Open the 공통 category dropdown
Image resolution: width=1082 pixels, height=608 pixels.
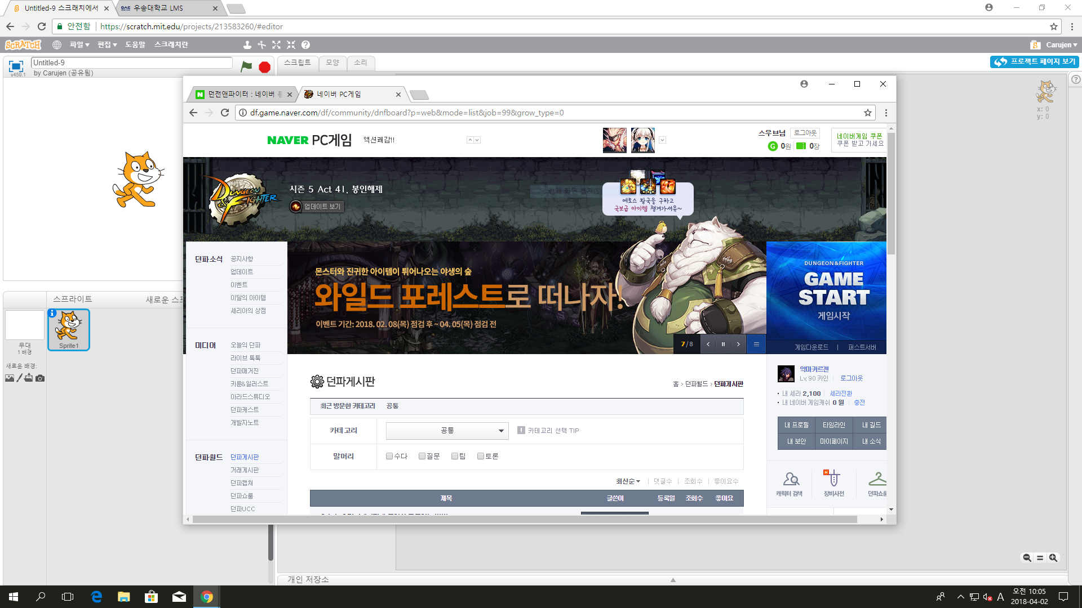point(447,431)
